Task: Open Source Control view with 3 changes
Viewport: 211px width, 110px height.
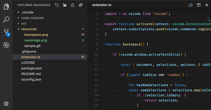Action: tap(6, 32)
